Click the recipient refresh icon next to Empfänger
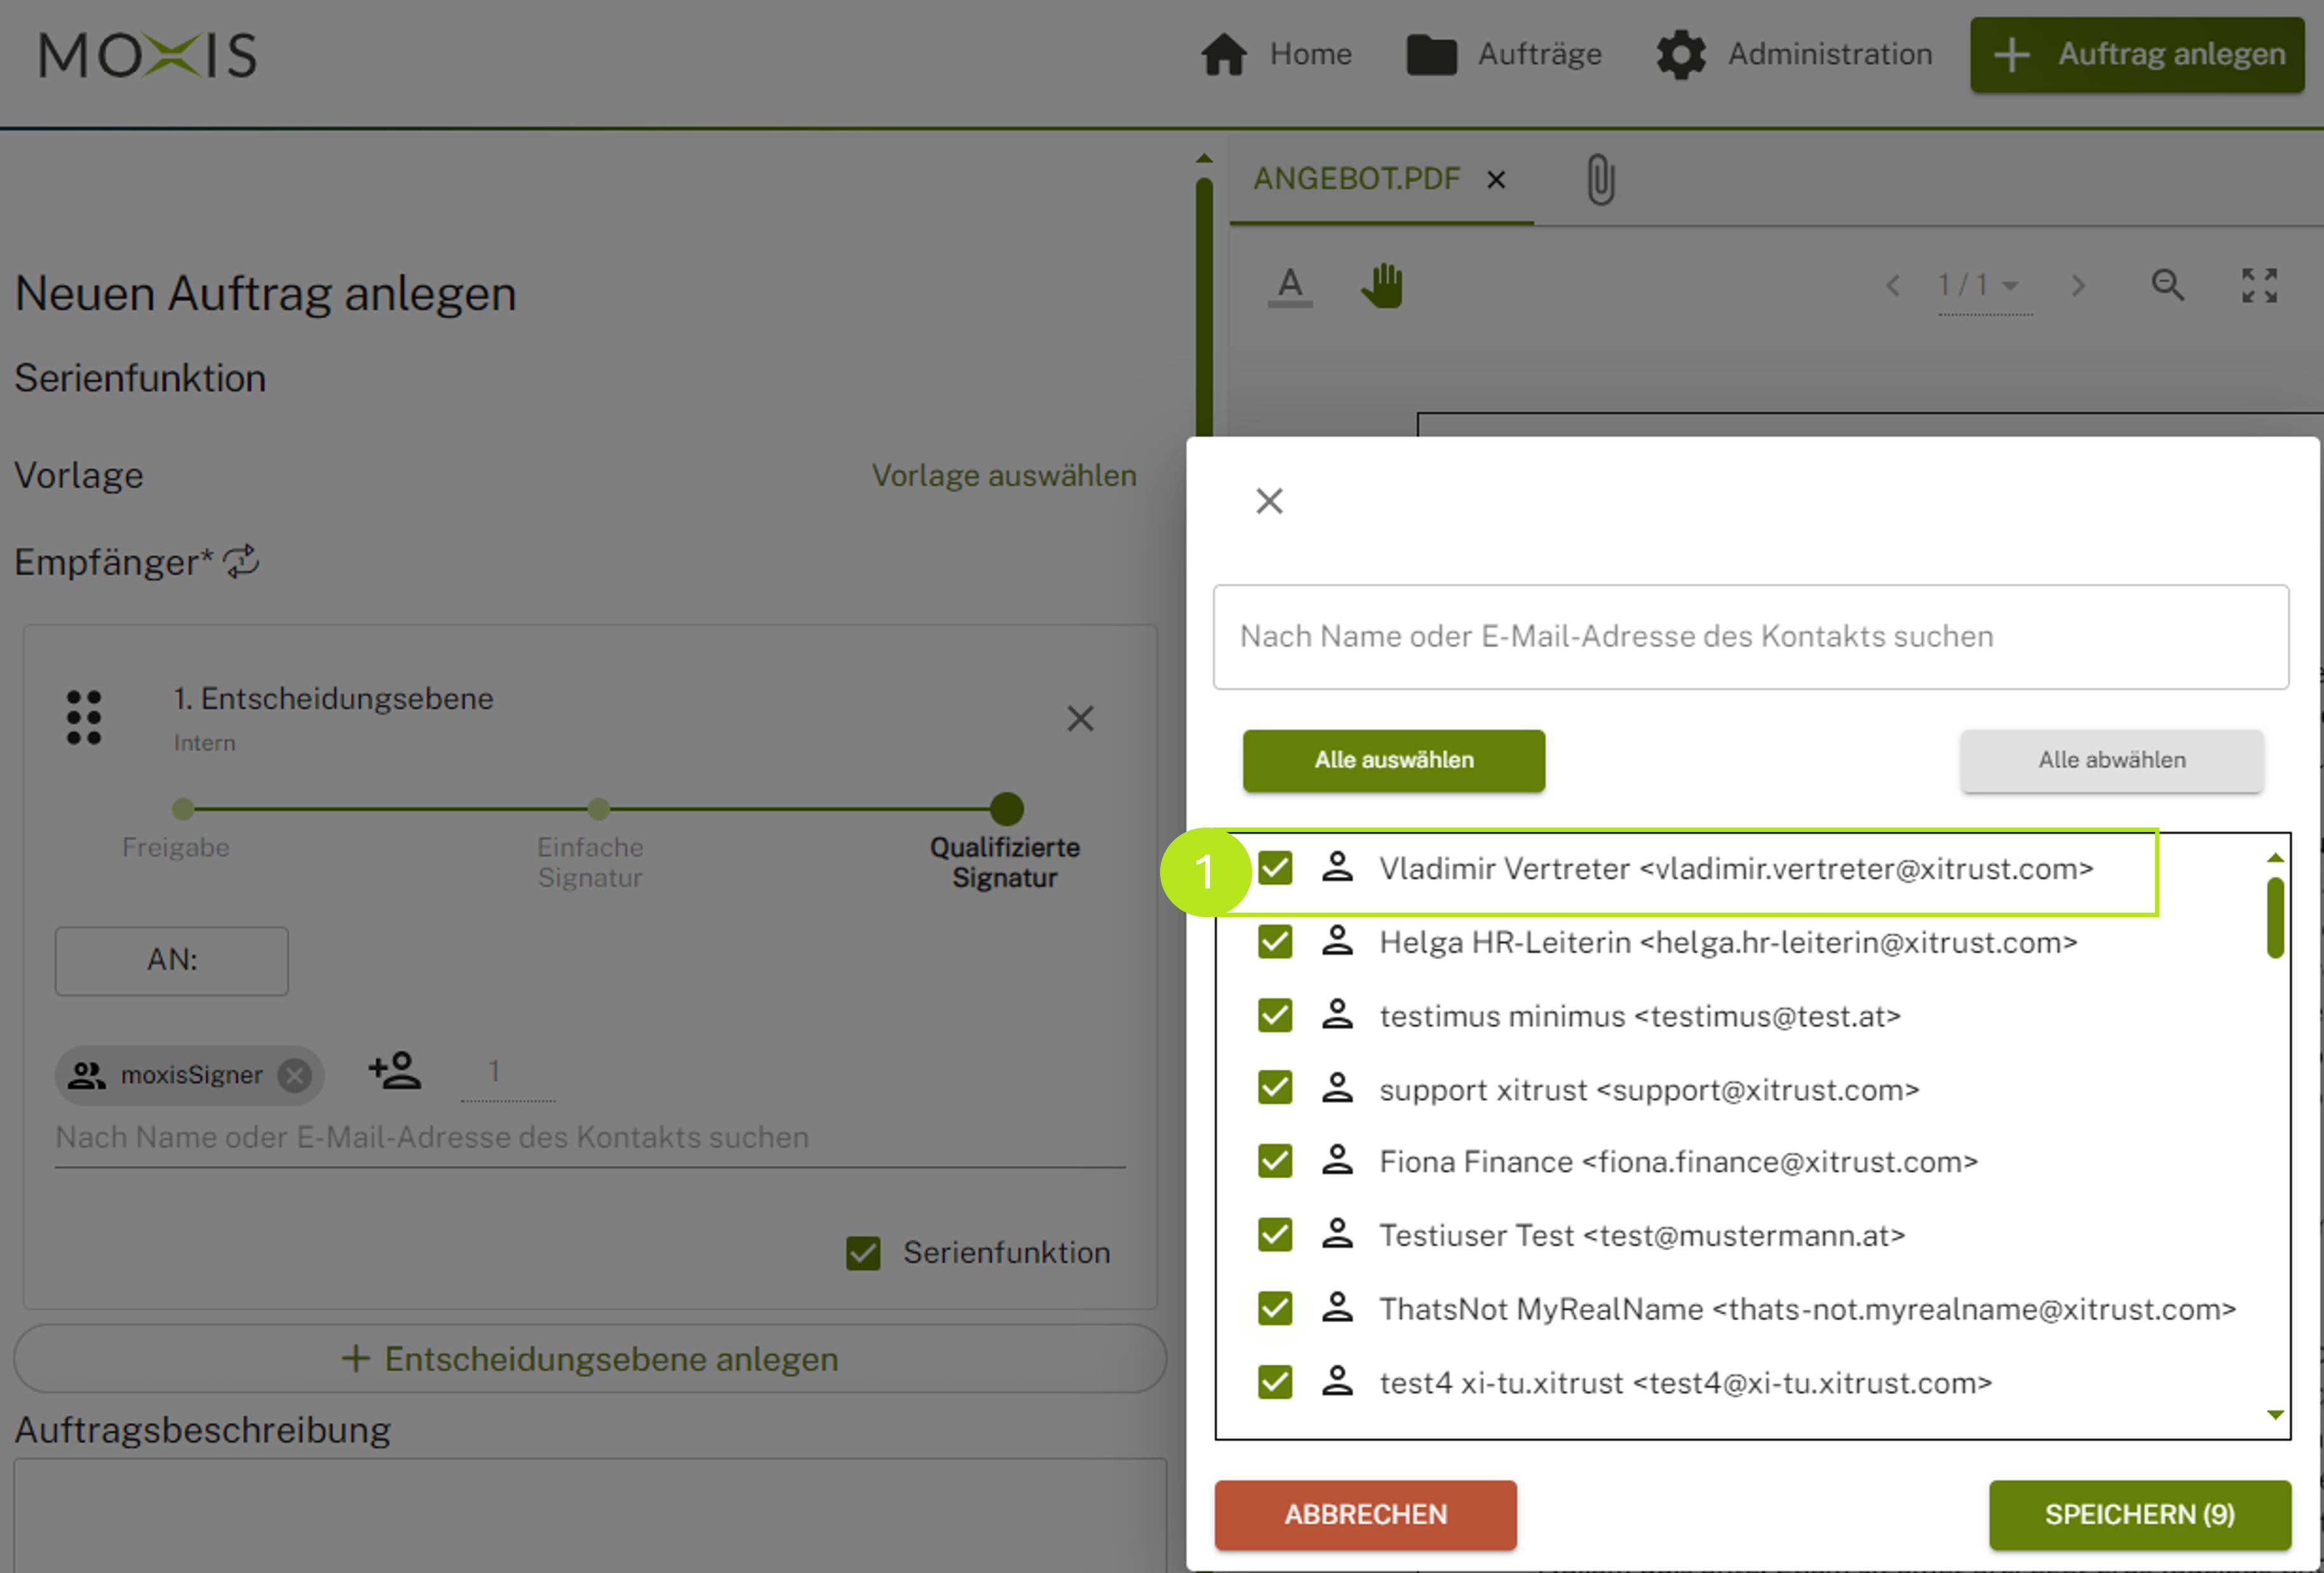 [x=241, y=561]
